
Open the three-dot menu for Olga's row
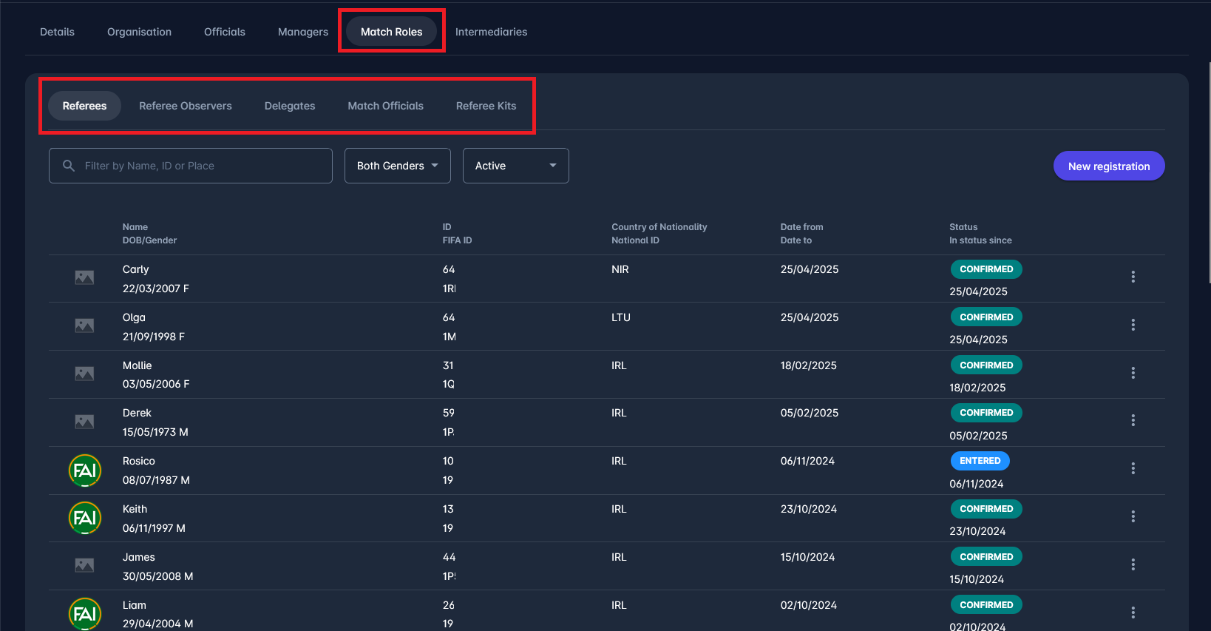click(1133, 325)
